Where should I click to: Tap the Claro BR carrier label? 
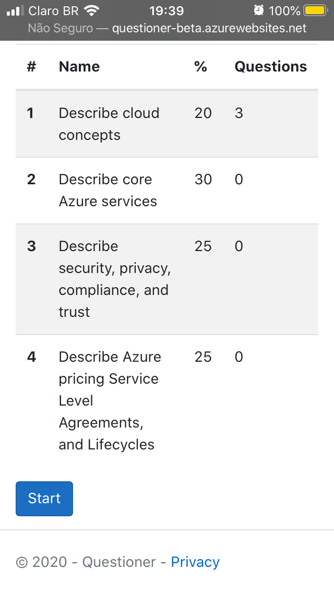coord(53,10)
